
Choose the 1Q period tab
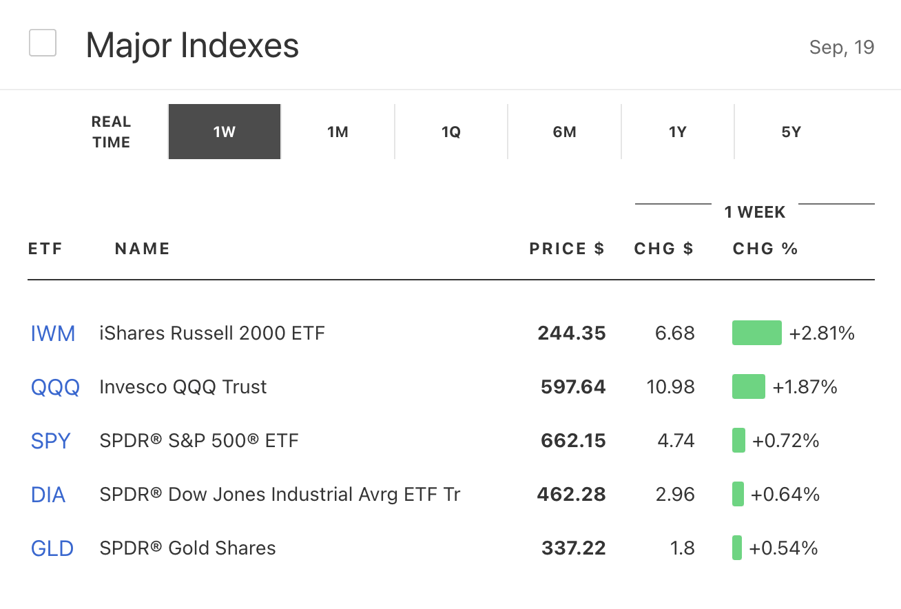click(x=451, y=132)
